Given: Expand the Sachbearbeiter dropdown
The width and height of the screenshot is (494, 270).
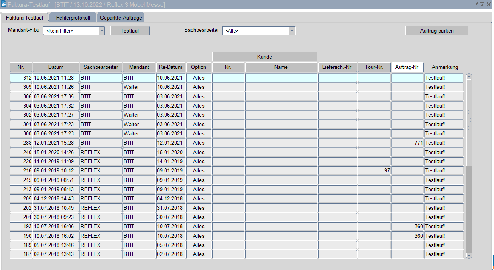Looking at the screenshot, I should coord(292,31).
